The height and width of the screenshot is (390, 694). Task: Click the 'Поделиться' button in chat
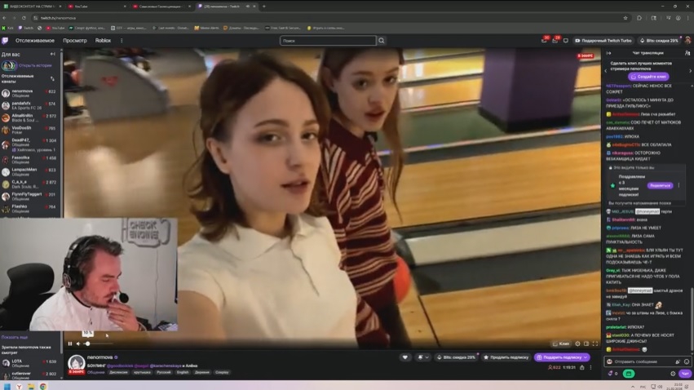tap(660, 185)
